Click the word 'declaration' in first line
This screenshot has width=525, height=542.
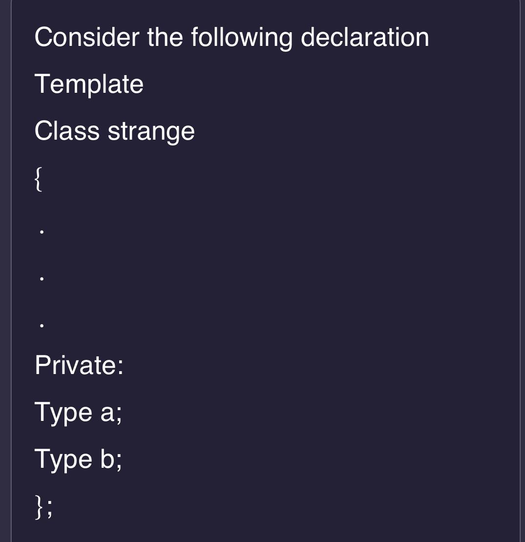tap(365, 37)
